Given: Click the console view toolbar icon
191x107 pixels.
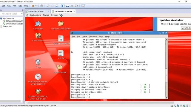Looking at the screenshot, I should point(83,6).
